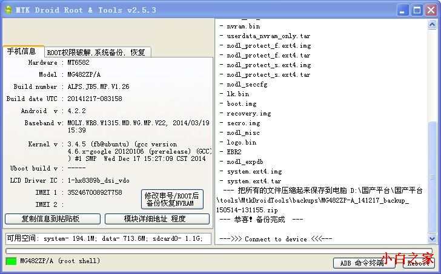441x274 pixels.
Task: Click the Connect to device log line
Action: pyautogui.click(x=276, y=239)
